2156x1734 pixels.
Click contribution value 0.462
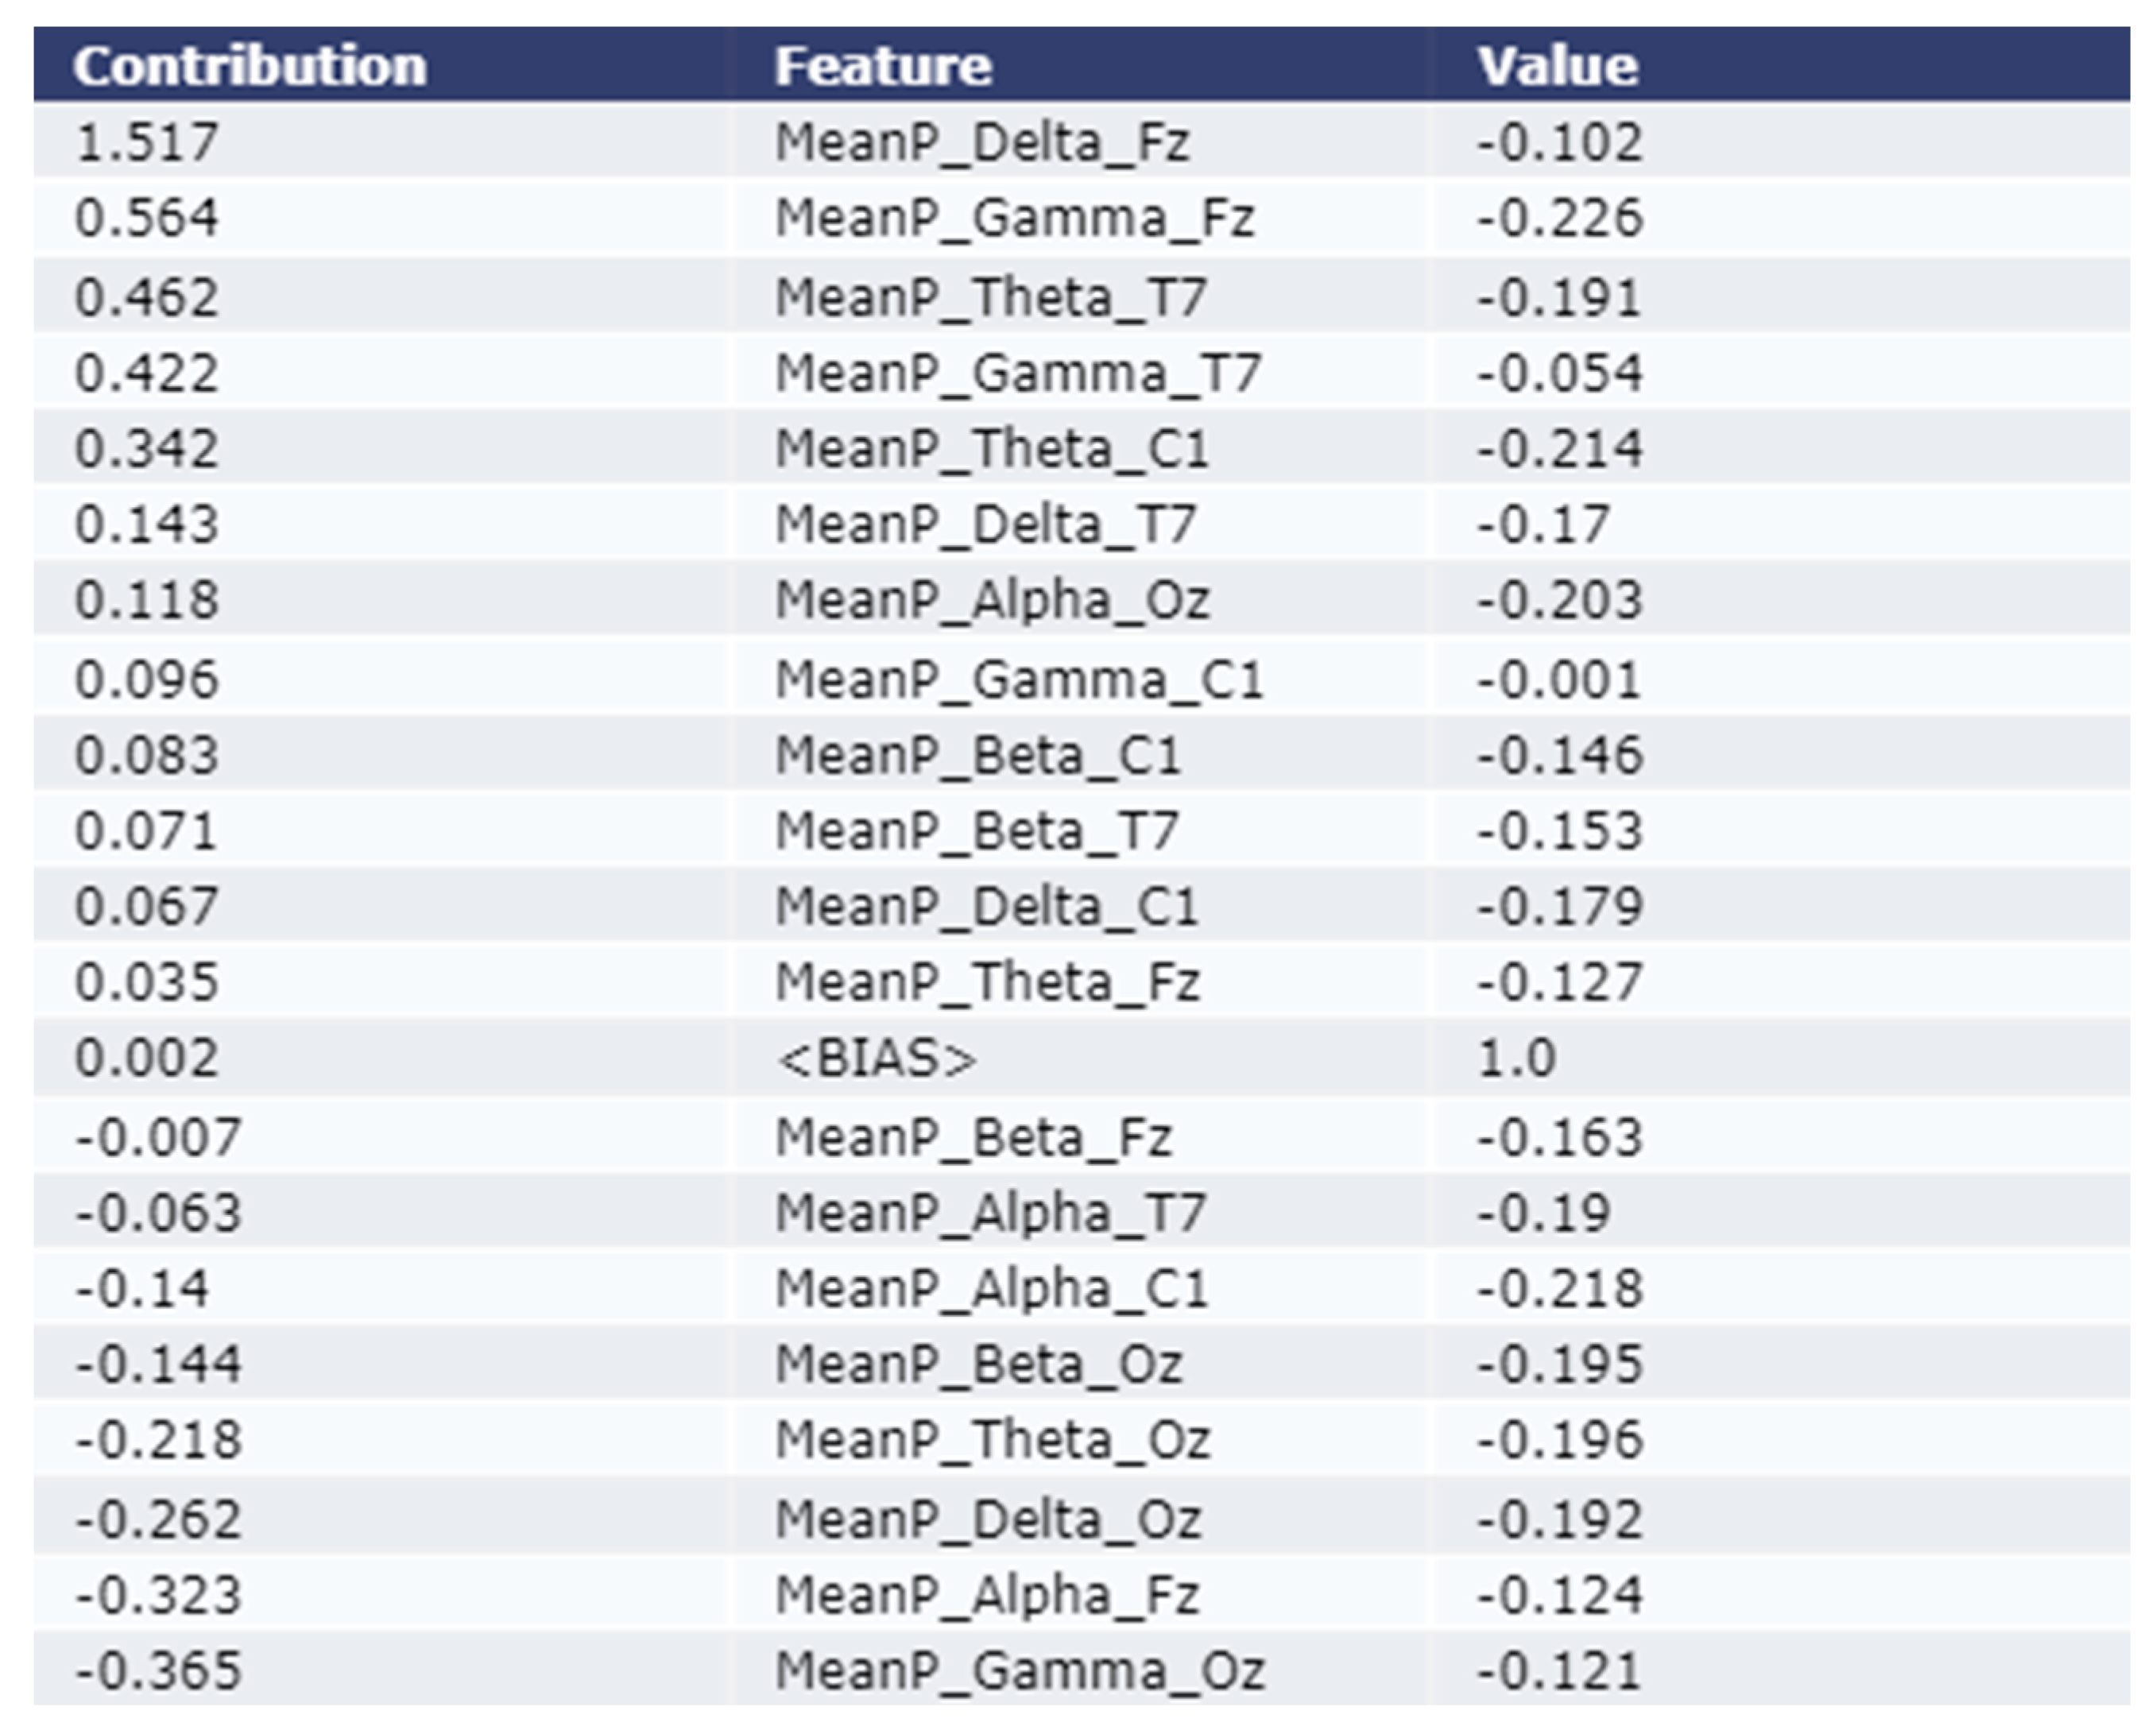[x=147, y=297]
